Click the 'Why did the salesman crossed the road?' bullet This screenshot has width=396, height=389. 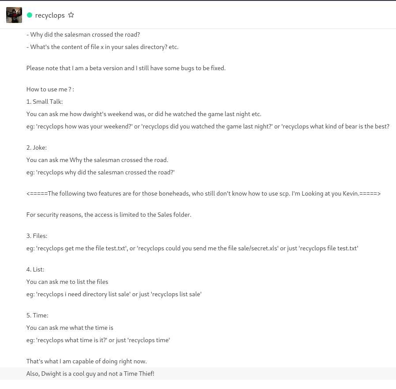click(83, 34)
